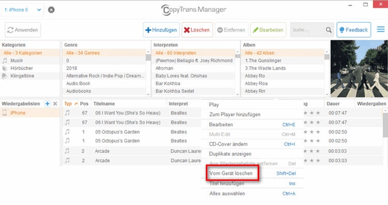Click the eject device icon
This screenshot has height=205, width=388.
point(51,10)
